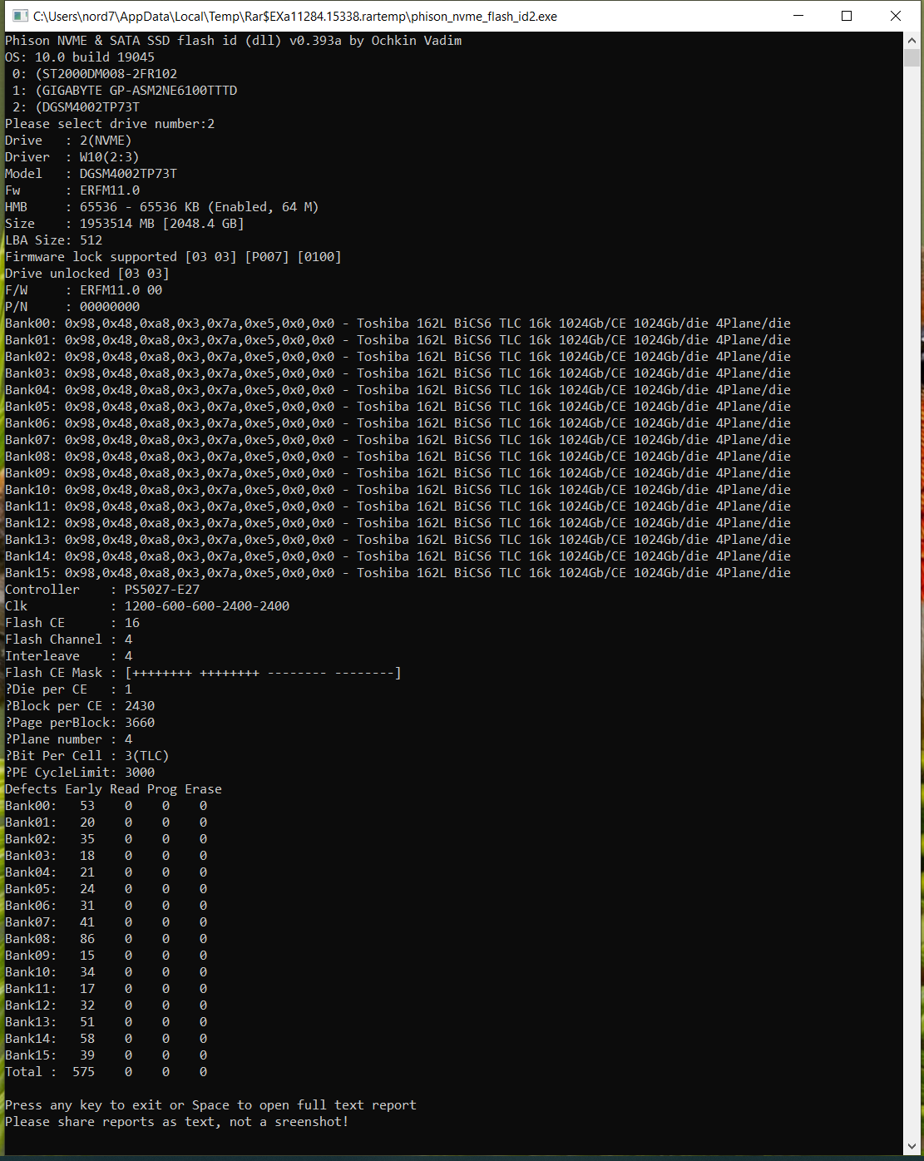Click the '?Die per CE : 1' line
Viewport: 924px width, 1161px height.
[x=69, y=689]
